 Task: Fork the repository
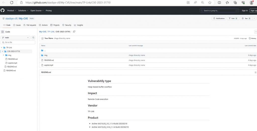point(233,18)
